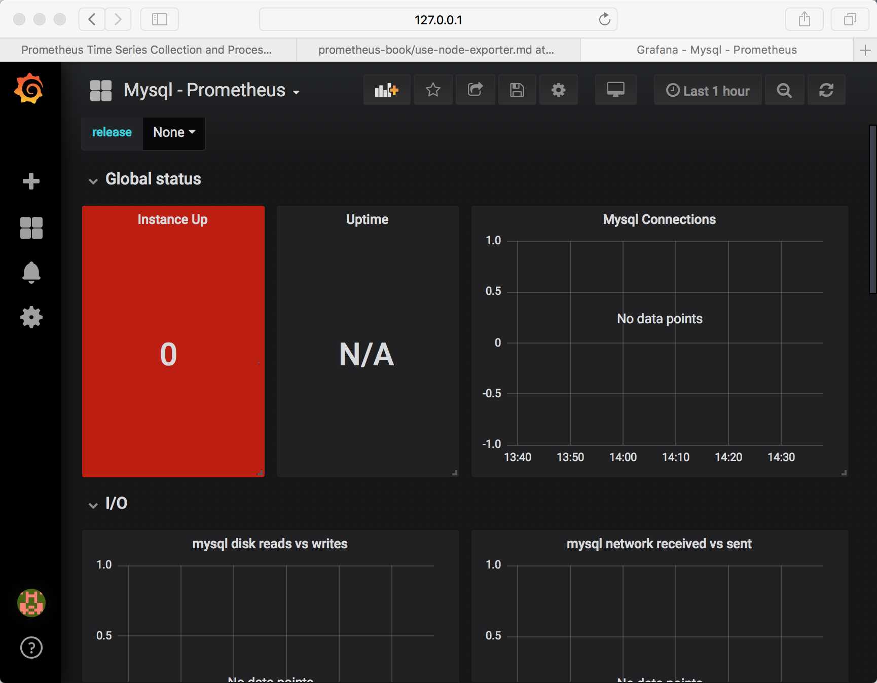Go forward with Safari forward arrow
The height and width of the screenshot is (683, 877).
(x=118, y=19)
